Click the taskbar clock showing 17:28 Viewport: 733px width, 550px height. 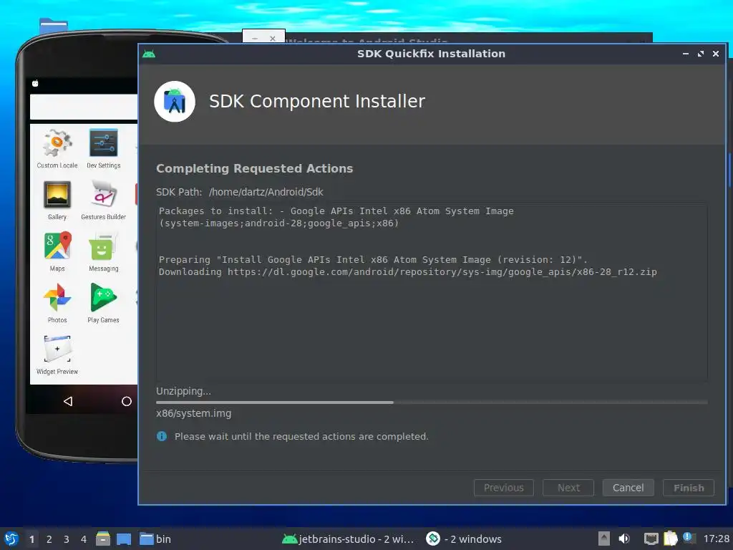pos(716,539)
